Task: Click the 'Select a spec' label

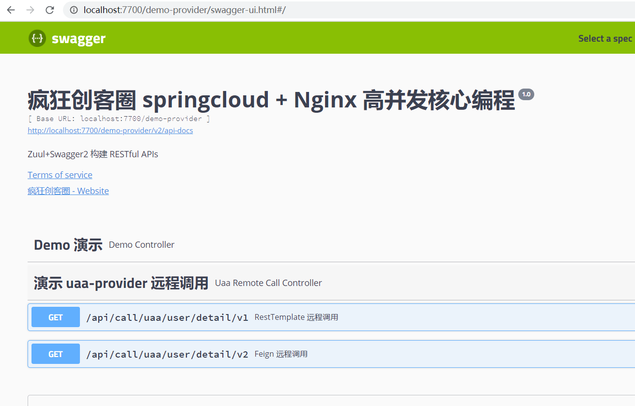Action: [x=605, y=39]
